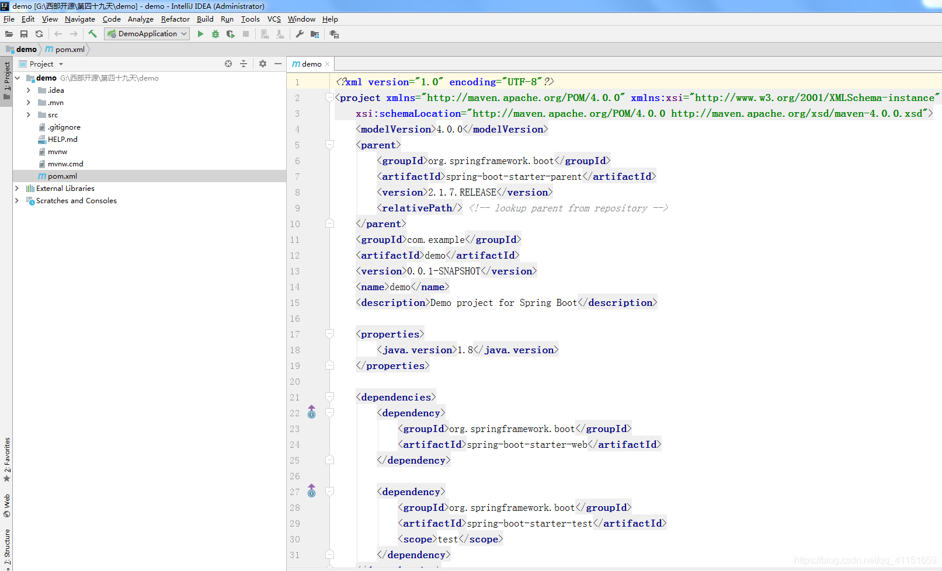The image size is (942, 571).
Task: Open the Navigate menu
Action: pos(80,19)
